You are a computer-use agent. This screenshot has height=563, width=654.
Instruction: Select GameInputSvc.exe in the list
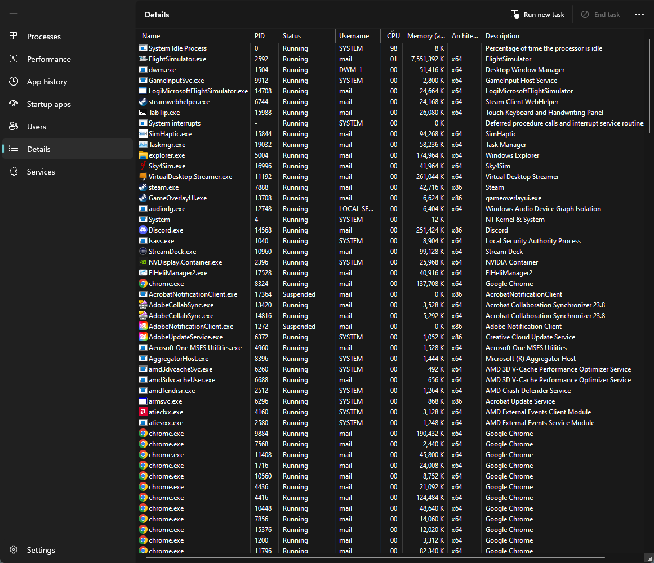point(391,81)
